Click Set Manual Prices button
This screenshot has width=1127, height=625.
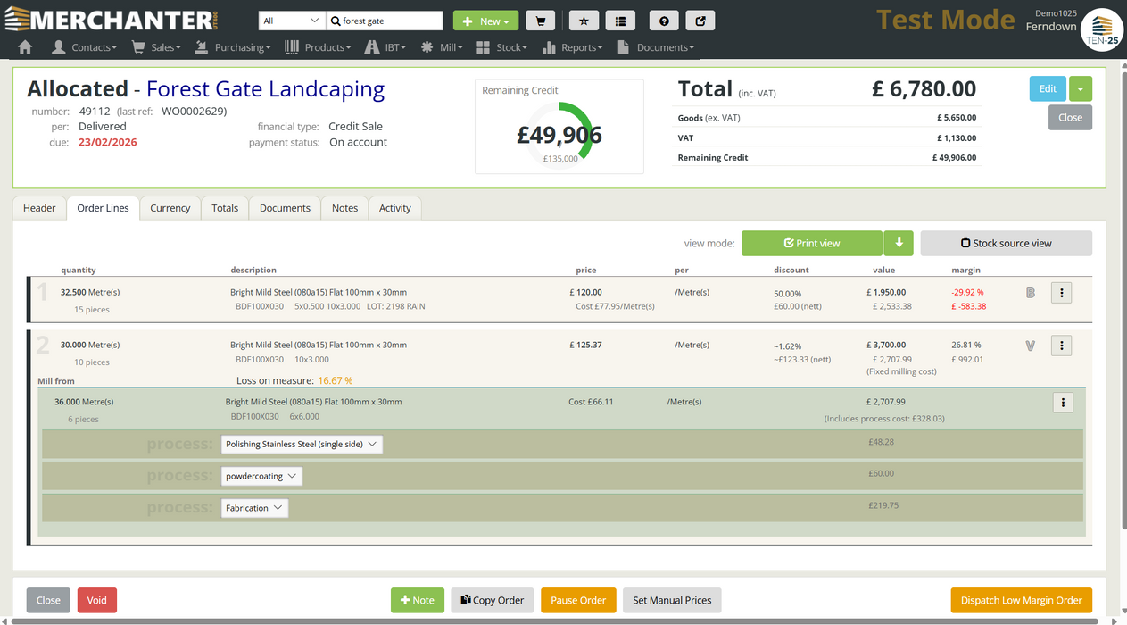coord(672,600)
